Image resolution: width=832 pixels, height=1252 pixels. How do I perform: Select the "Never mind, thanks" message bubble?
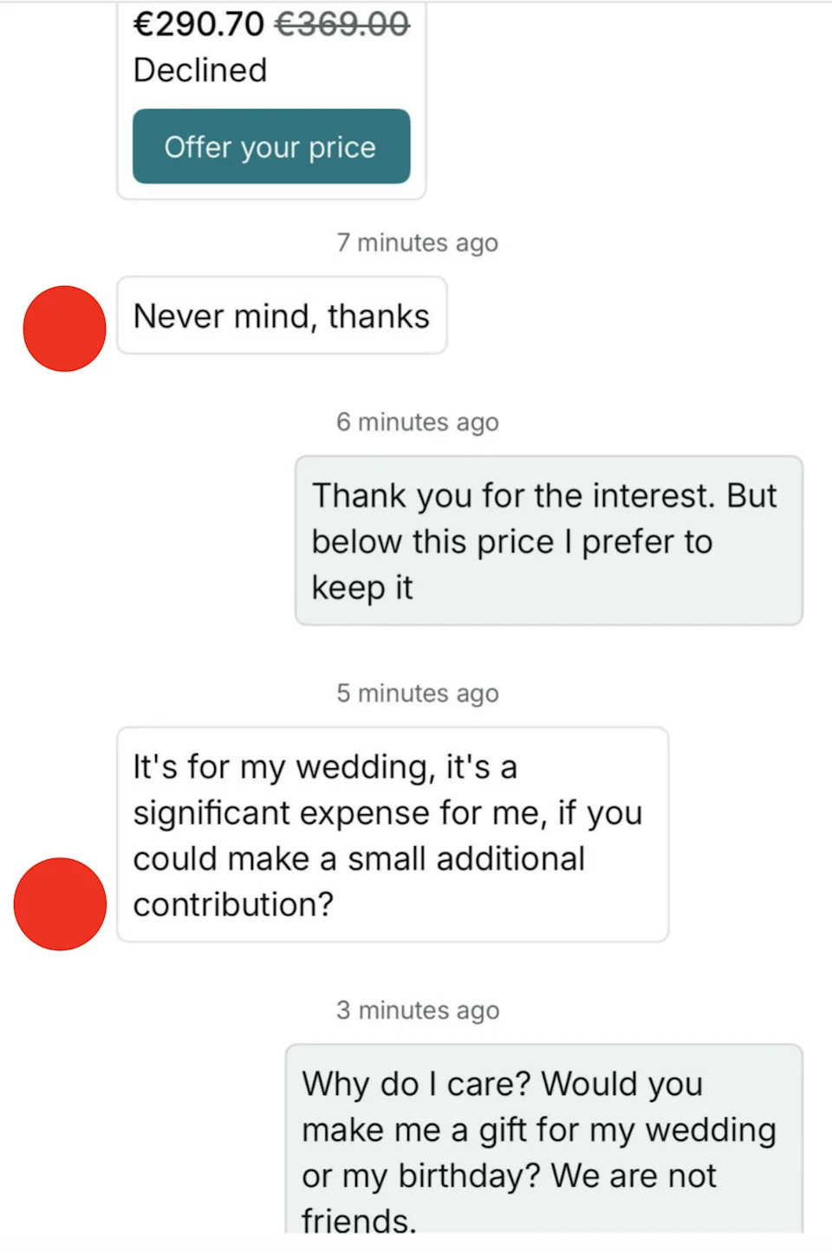pyautogui.click(x=282, y=316)
